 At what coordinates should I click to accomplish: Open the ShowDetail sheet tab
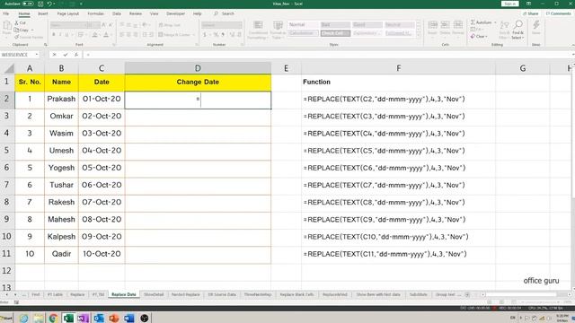pyautogui.click(x=154, y=294)
